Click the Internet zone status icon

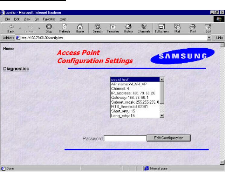tap(146, 168)
